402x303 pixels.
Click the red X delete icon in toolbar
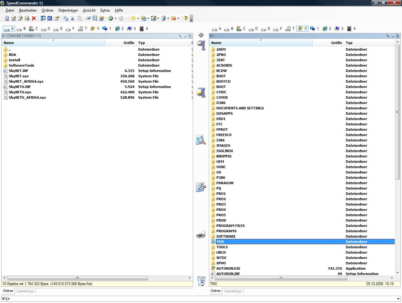[34, 19]
